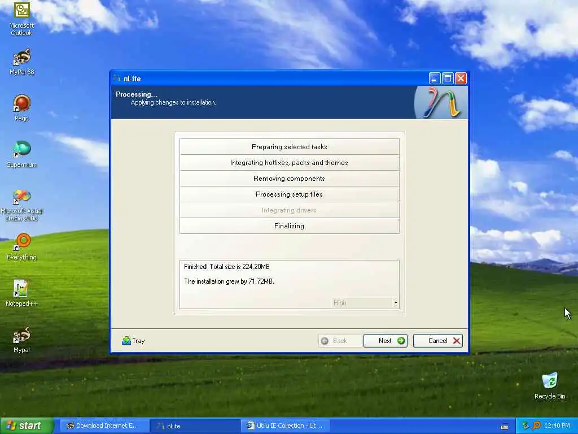Select the Processing setup files step

point(290,194)
